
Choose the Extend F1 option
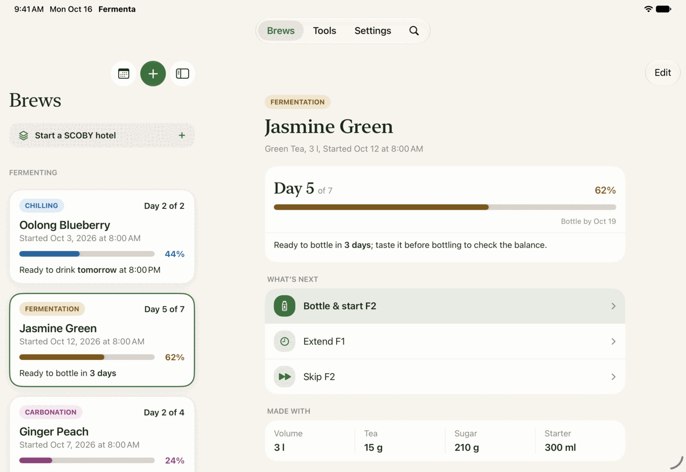[x=445, y=341]
